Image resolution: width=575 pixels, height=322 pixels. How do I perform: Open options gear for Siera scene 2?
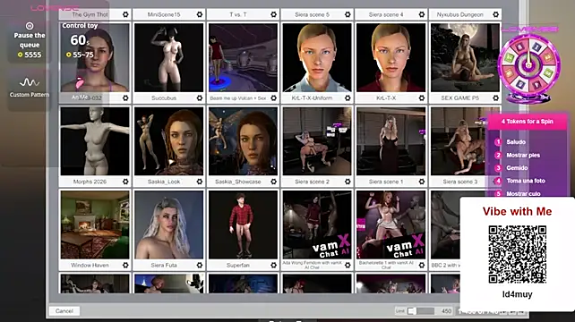pos(348,182)
